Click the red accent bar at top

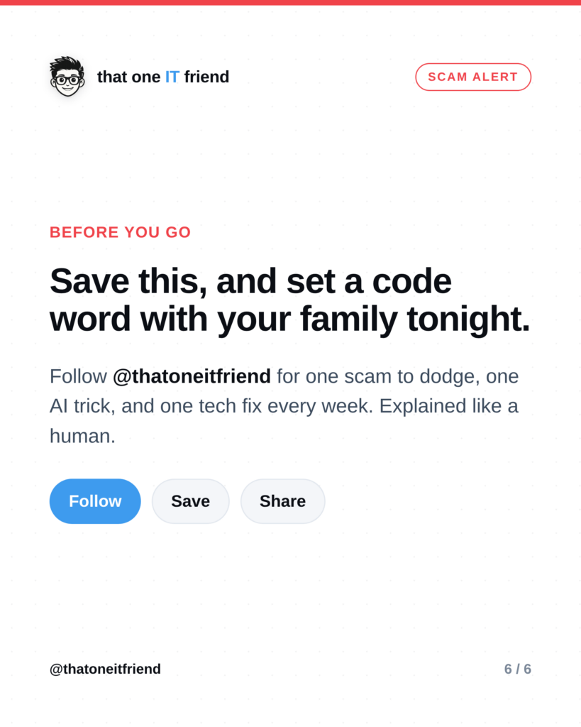click(291, 2)
